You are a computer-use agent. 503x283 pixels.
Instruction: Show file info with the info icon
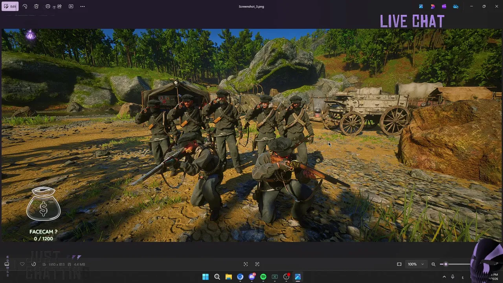(x=33, y=264)
